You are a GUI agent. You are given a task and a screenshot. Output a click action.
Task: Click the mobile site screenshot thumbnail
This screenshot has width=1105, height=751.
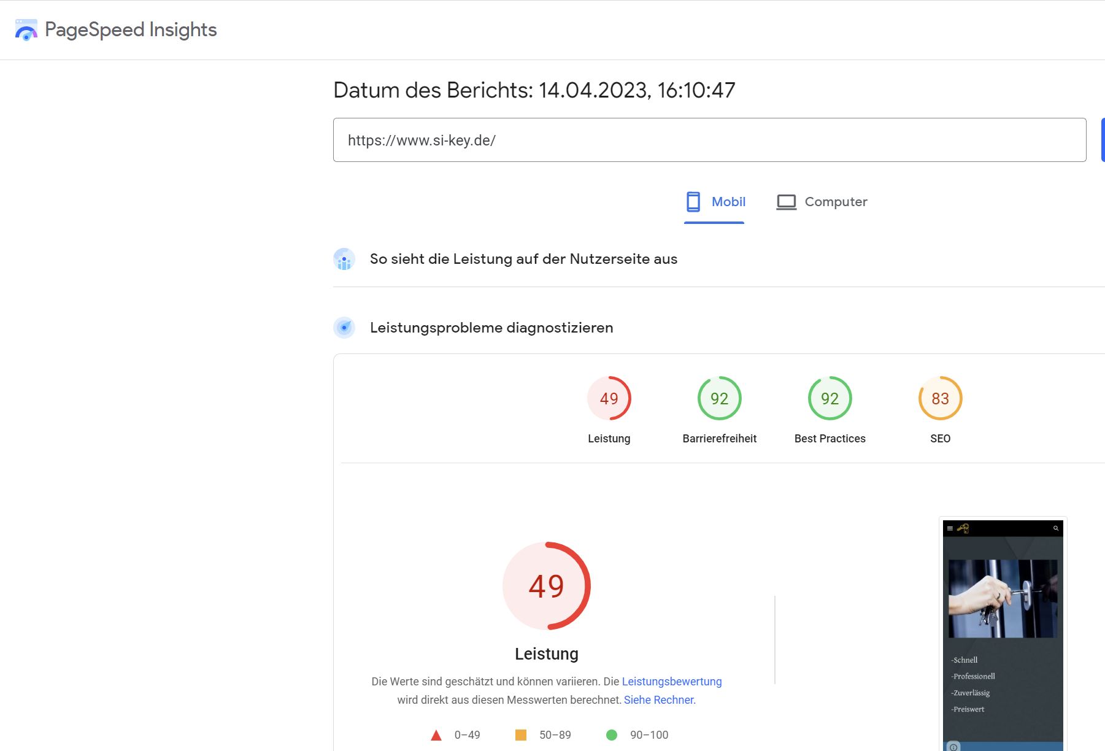1003,635
